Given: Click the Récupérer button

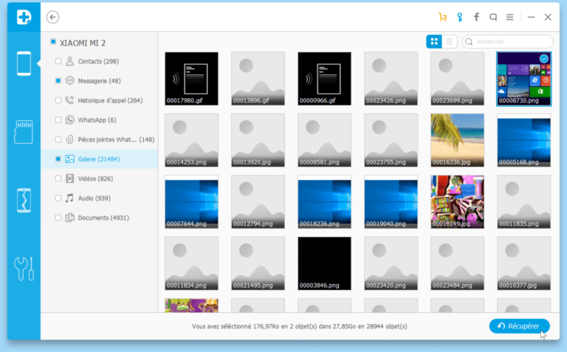Looking at the screenshot, I should (x=519, y=326).
